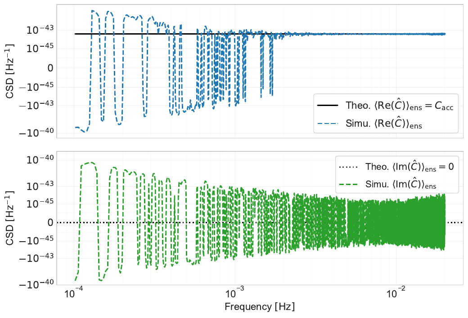The width and height of the screenshot is (468, 318).
Task: Click the bottom plot's −10⁻⁴⁰ tick label
Action: (x=36, y=284)
